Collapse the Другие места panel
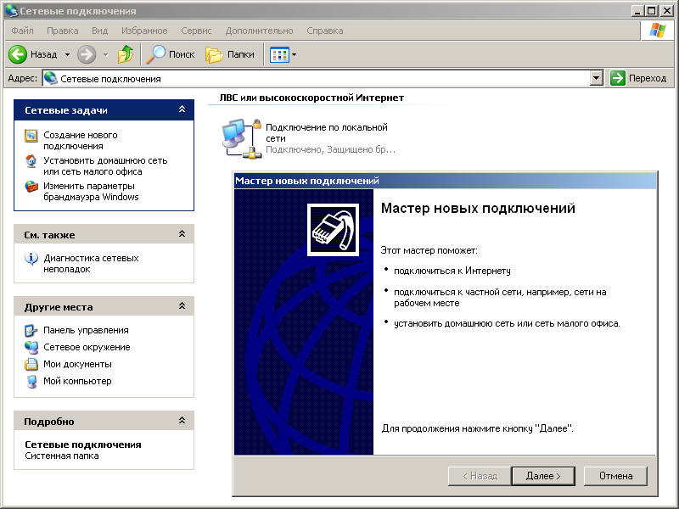The width and height of the screenshot is (679, 509). pyautogui.click(x=181, y=306)
